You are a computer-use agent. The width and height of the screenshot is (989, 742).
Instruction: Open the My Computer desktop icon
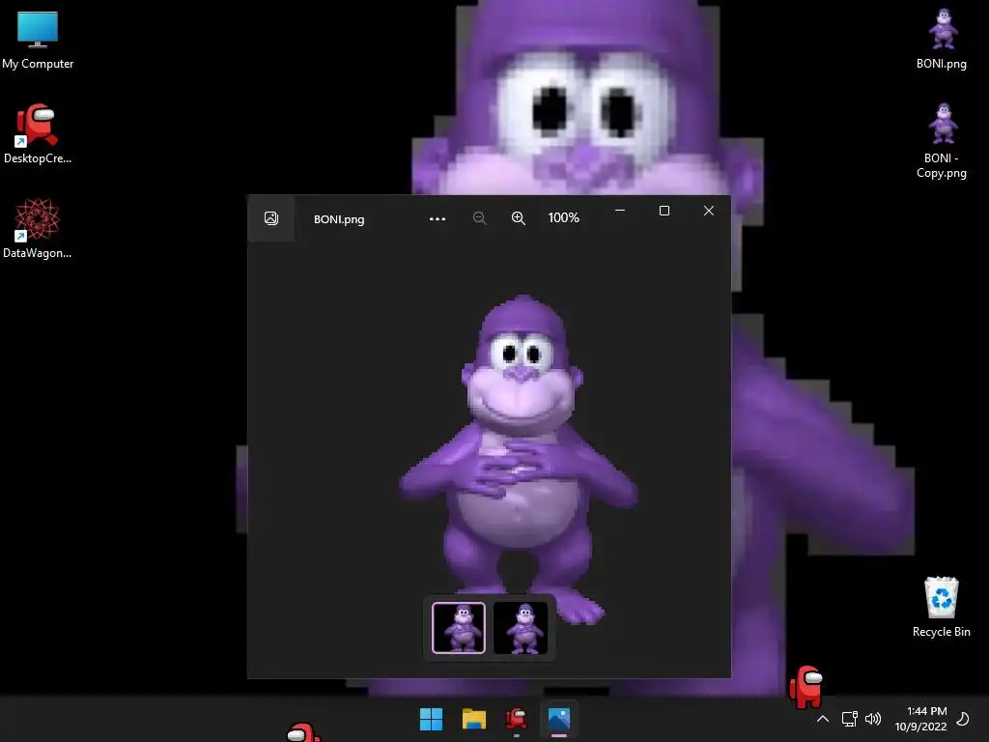coord(38,39)
